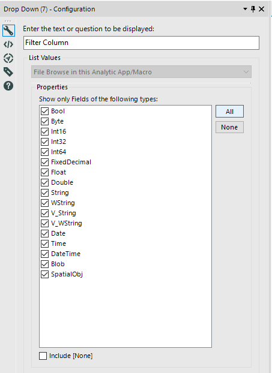Open the Navigation compass icon
272x373 pixels.
click(x=8, y=58)
